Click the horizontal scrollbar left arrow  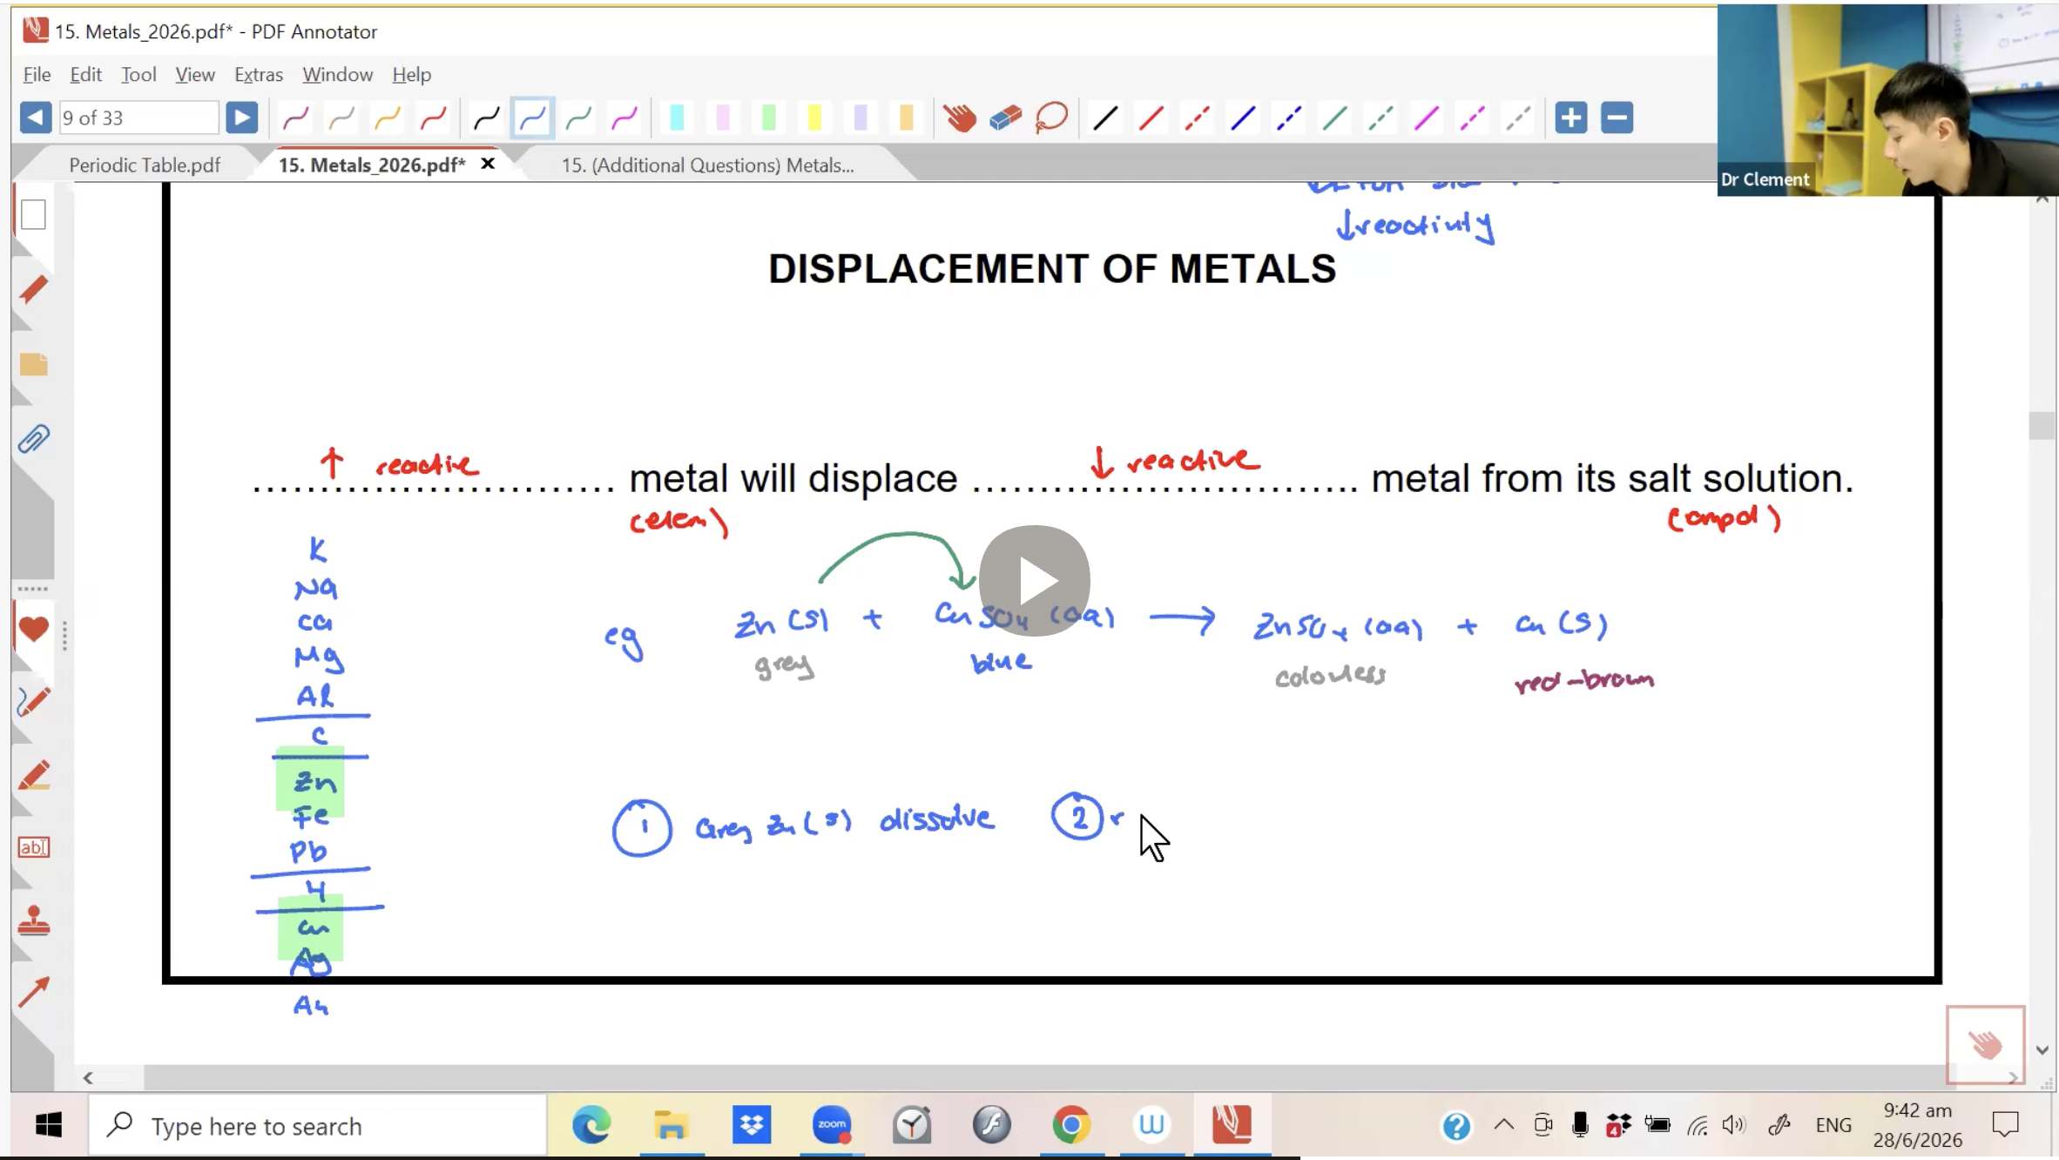[88, 1078]
